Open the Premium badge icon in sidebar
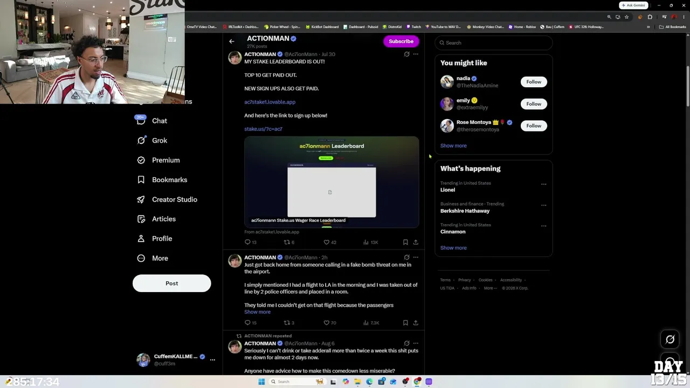690x388 pixels. [x=141, y=160]
